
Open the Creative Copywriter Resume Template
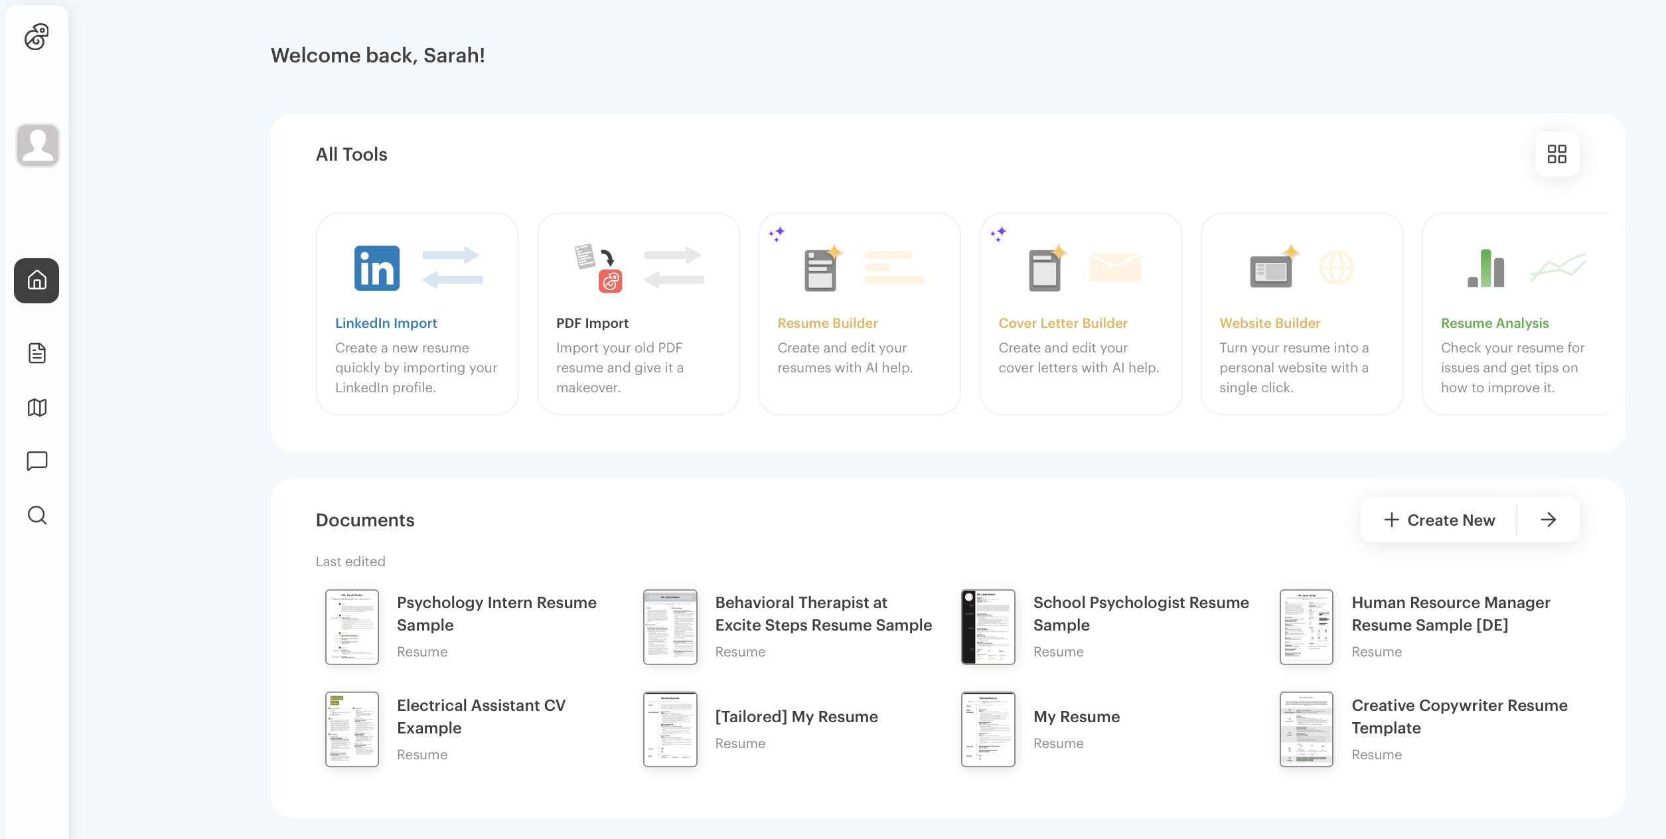1459,716
